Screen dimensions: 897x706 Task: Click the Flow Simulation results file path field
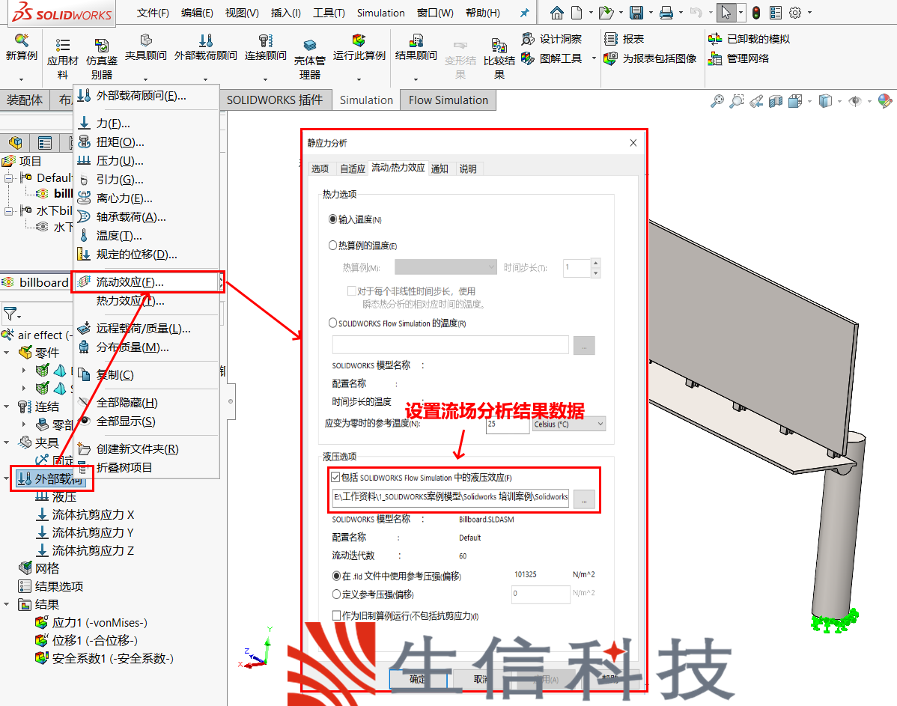pos(451,497)
